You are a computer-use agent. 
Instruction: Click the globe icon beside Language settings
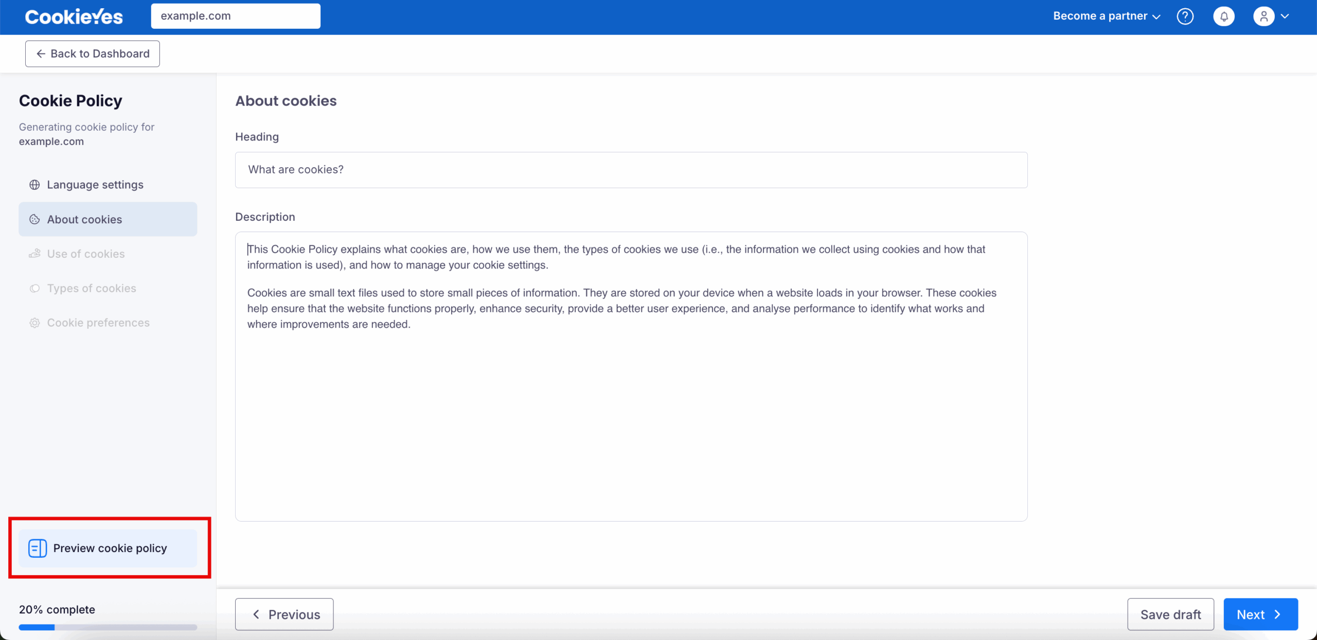pos(34,185)
